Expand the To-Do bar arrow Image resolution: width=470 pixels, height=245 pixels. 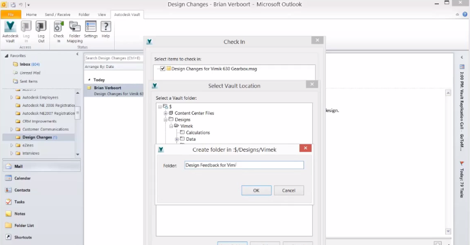462,57
